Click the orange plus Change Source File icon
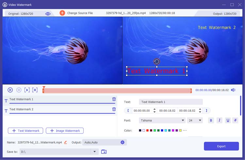245x160 pixels. [x=62, y=13]
